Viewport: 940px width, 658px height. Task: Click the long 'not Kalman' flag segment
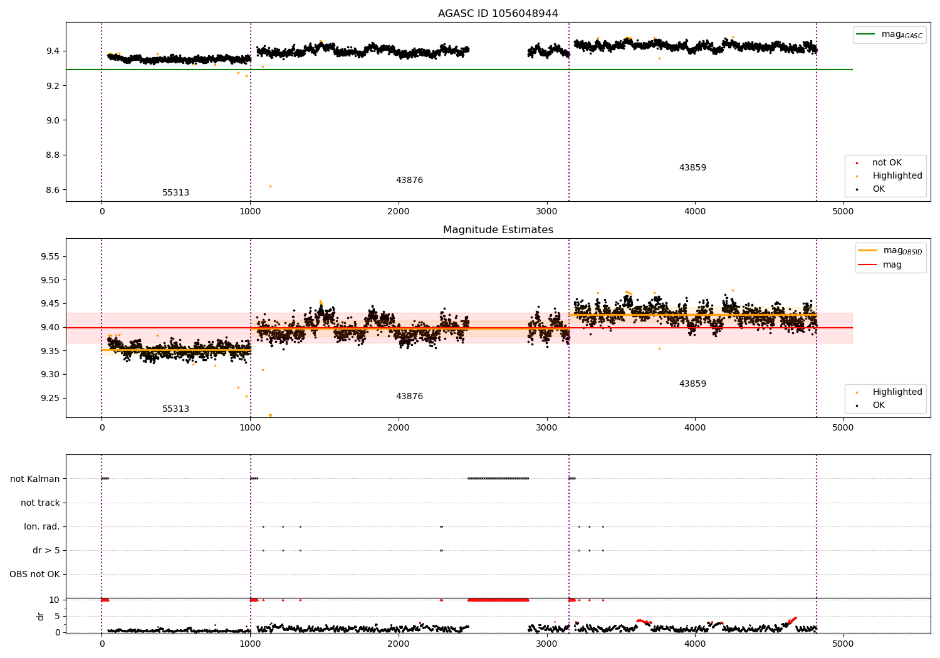(x=498, y=478)
